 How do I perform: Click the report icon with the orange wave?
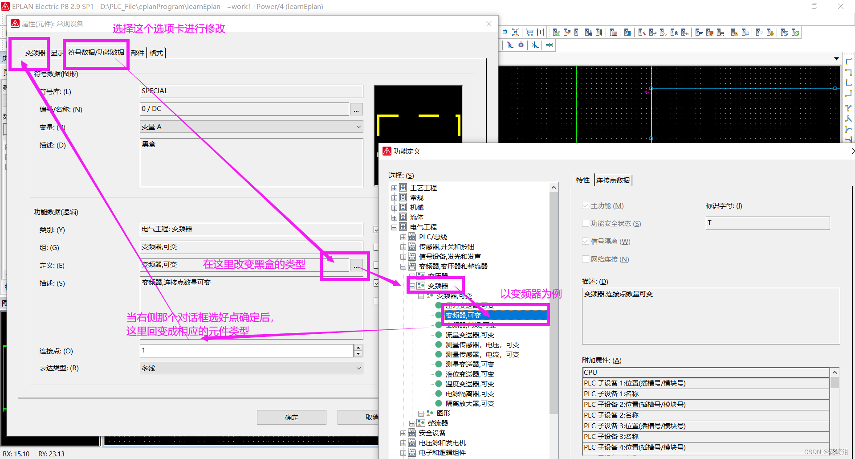click(x=664, y=32)
